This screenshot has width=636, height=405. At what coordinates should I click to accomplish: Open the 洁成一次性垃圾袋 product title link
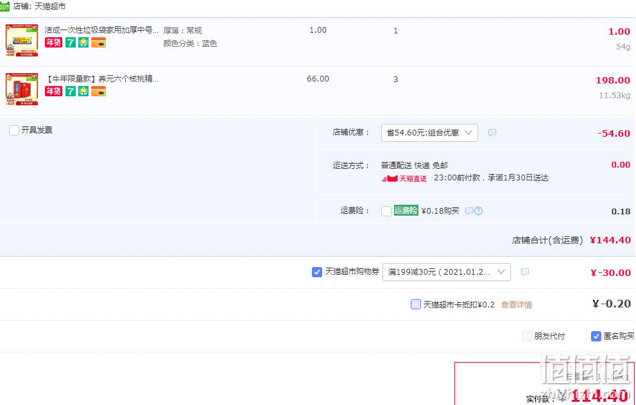pyautogui.click(x=101, y=30)
